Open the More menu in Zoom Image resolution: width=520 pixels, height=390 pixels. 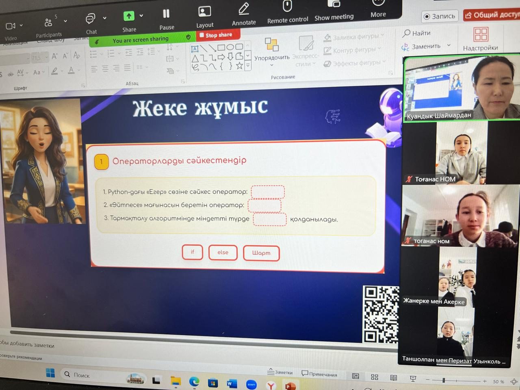(x=378, y=4)
